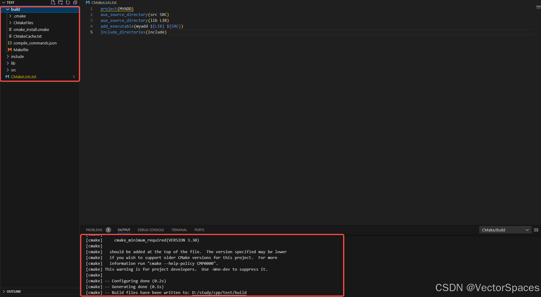
Task: Click the Makefile file icon in Explorer
Action: pyautogui.click(x=10, y=50)
